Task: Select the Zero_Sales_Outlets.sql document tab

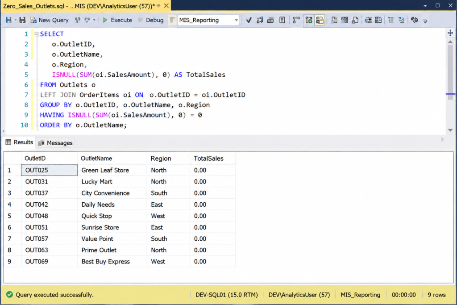Action: point(79,6)
